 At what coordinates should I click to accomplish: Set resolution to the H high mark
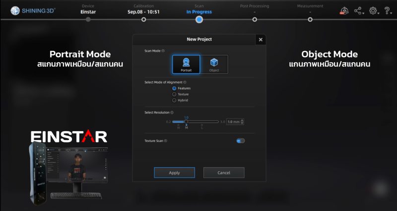pyautogui.click(x=179, y=127)
